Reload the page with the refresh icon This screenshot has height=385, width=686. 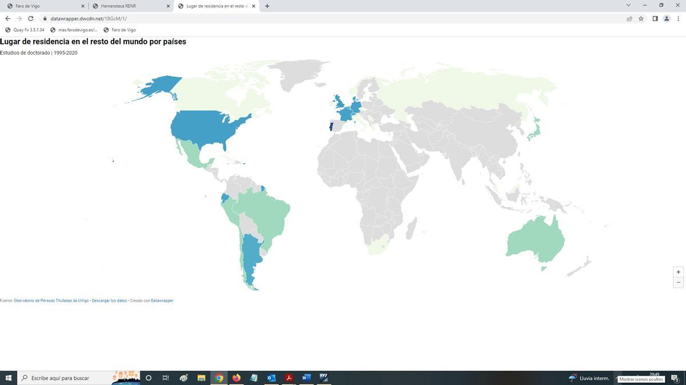click(31, 18)
